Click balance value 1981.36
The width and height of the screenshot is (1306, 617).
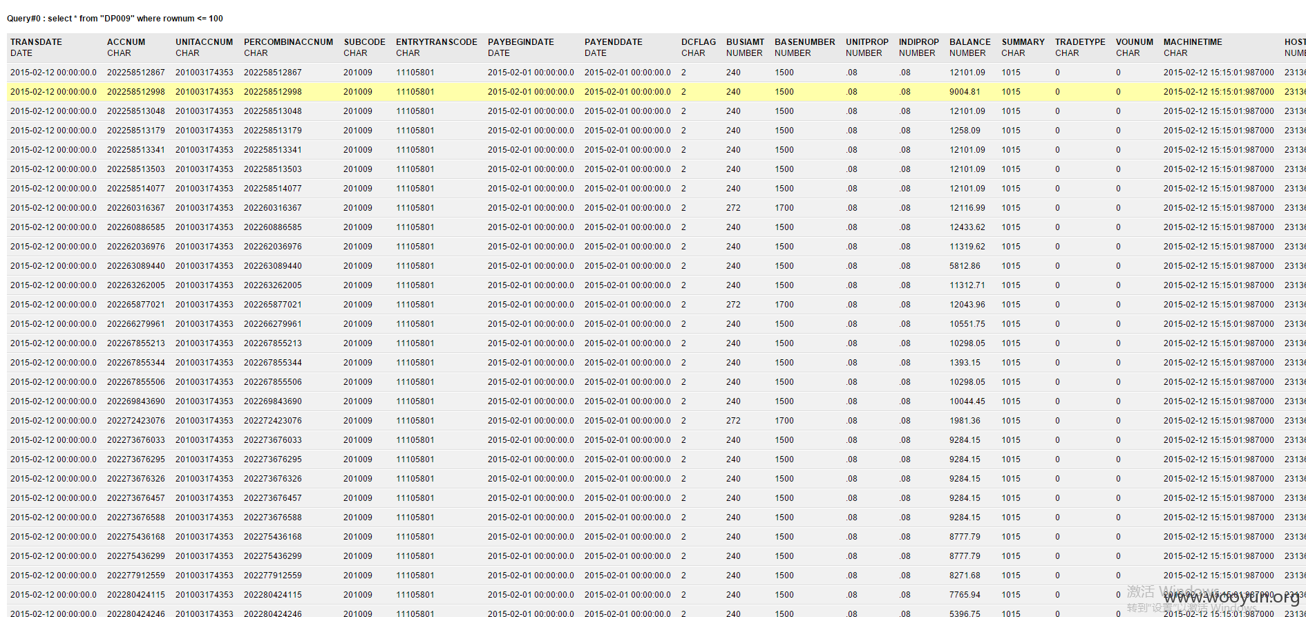tap(964, 421)
